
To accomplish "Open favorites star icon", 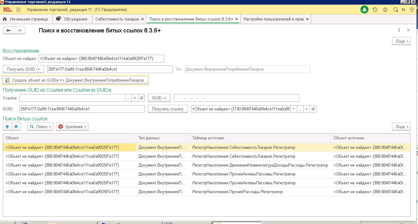I will pos(385,10).
